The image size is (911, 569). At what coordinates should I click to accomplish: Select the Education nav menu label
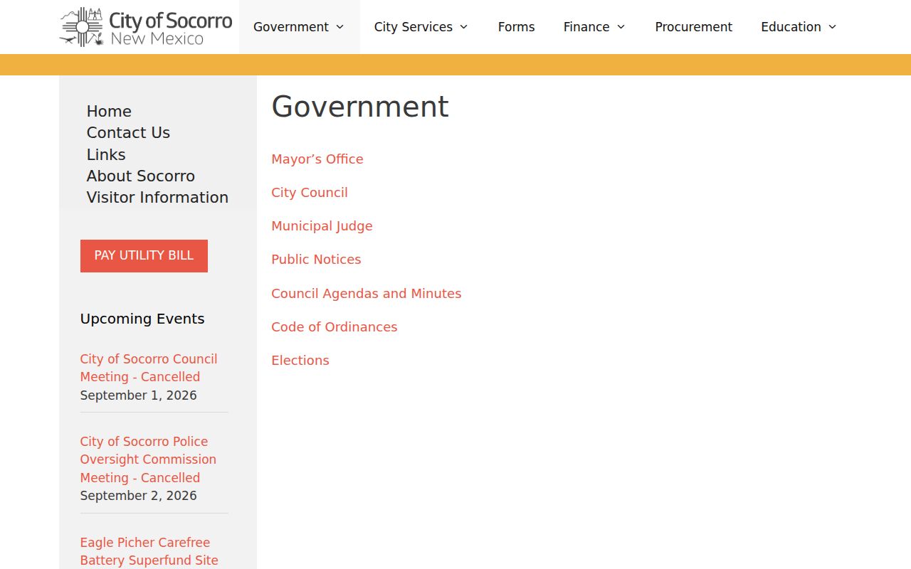click(791, 27)
